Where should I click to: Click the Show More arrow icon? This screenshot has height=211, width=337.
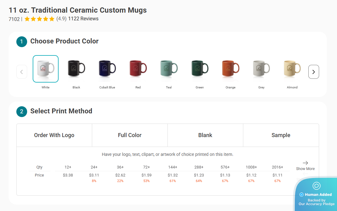[305, 163]
